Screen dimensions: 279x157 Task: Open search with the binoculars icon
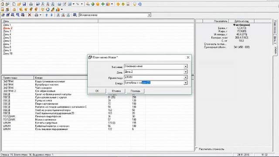coord(38,4)
